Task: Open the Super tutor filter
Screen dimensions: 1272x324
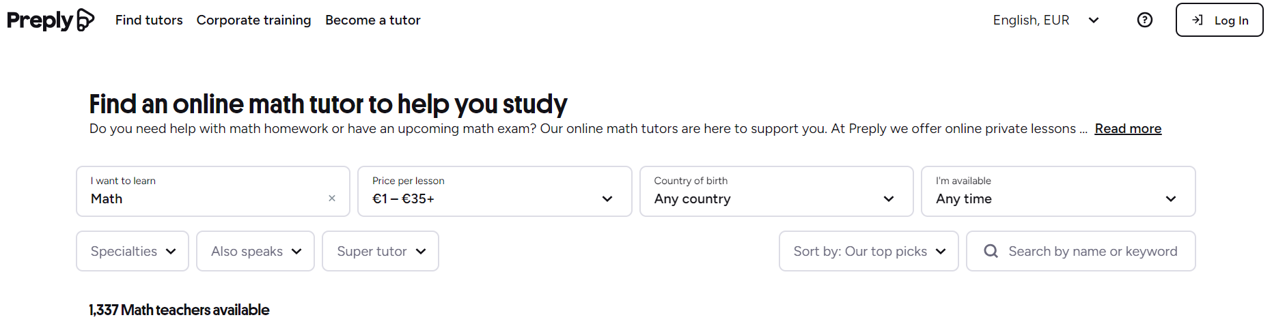Action: 381,251
